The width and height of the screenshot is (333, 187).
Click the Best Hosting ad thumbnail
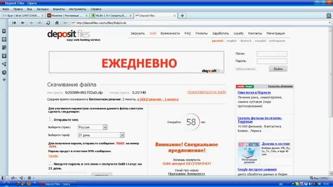point(249,153)
